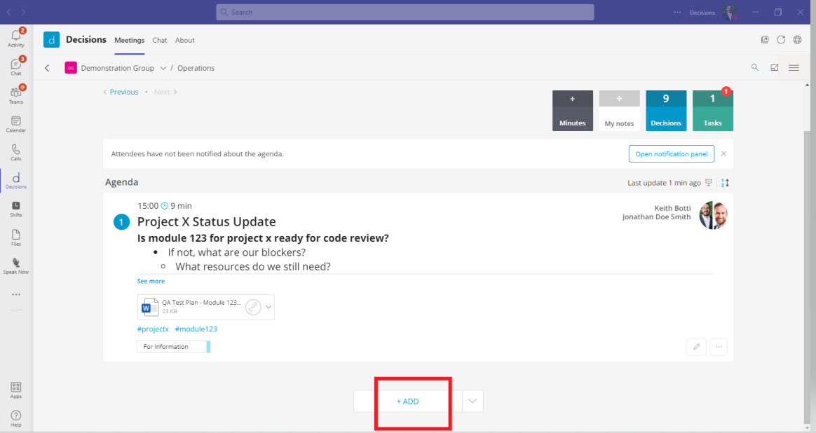Open the Activity feed in sidebar

[15, 38]
